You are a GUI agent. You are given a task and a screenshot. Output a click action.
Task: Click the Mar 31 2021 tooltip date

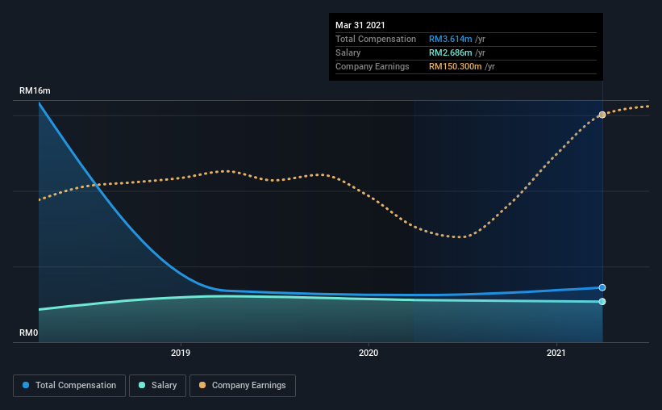[x=360, y=25]
